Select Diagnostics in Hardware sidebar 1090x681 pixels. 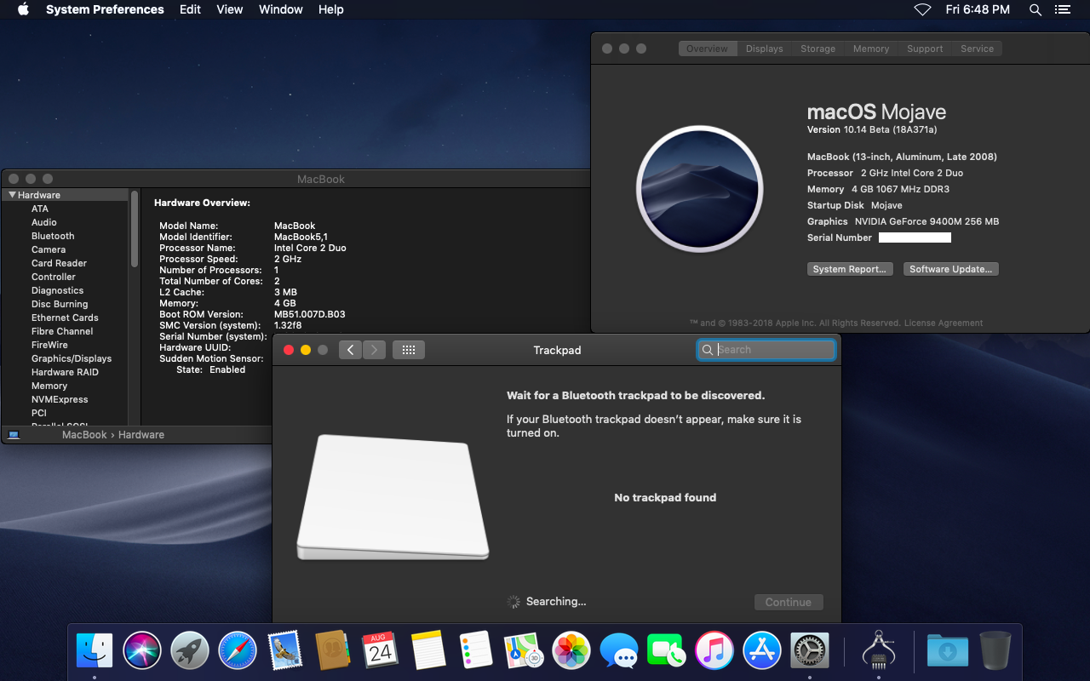click(58, 290)
